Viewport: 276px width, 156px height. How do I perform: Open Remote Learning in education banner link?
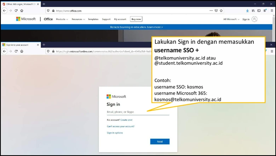(x=137, y=27)
